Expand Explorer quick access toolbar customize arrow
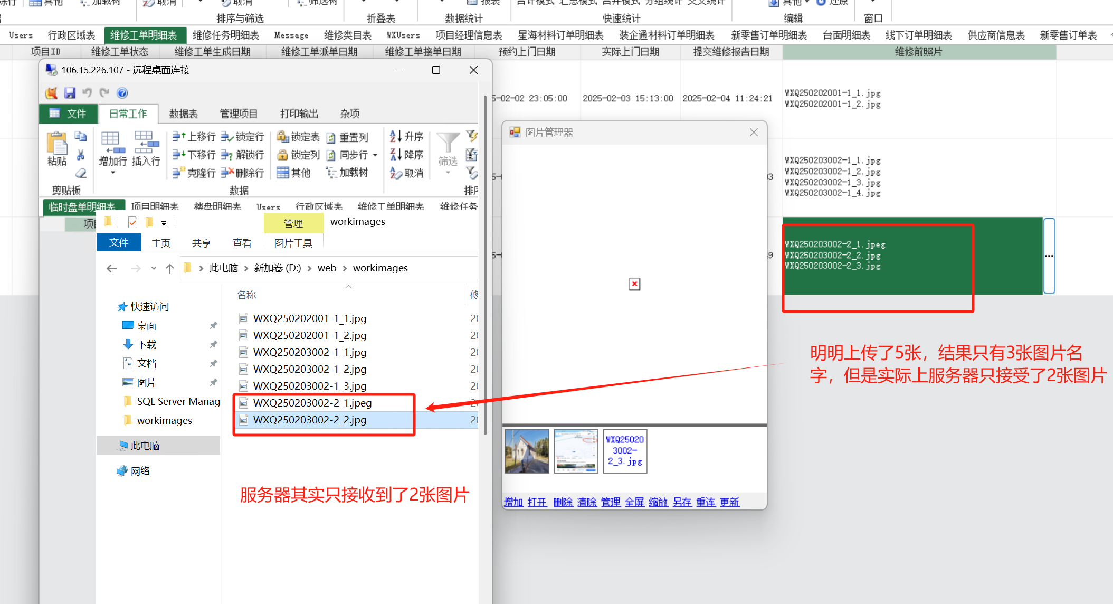Screen dimensions: 1113x604 point(164,223)
